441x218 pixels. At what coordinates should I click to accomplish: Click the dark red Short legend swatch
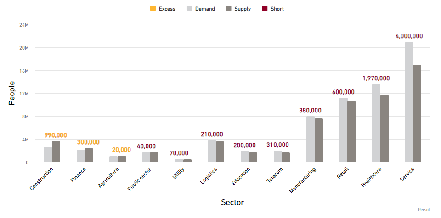click(265, 9)
